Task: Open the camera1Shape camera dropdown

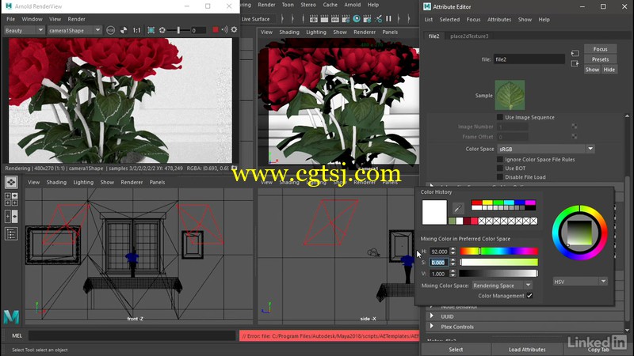Action: click(x=74, y=30)
